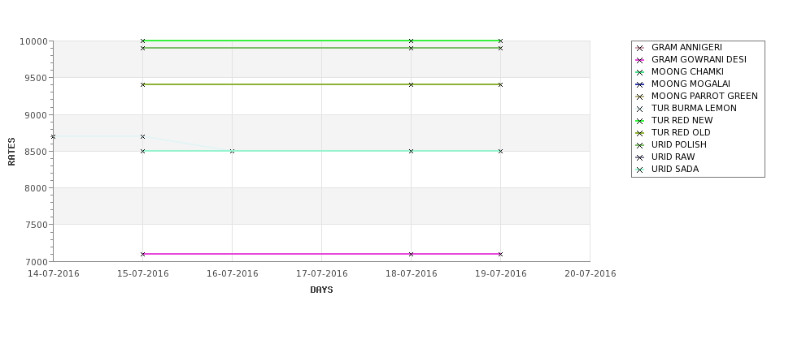Click the TUR BURMA LEMON legend marker
The width and height of the screenshot is (793, 348).
point(639,109)
